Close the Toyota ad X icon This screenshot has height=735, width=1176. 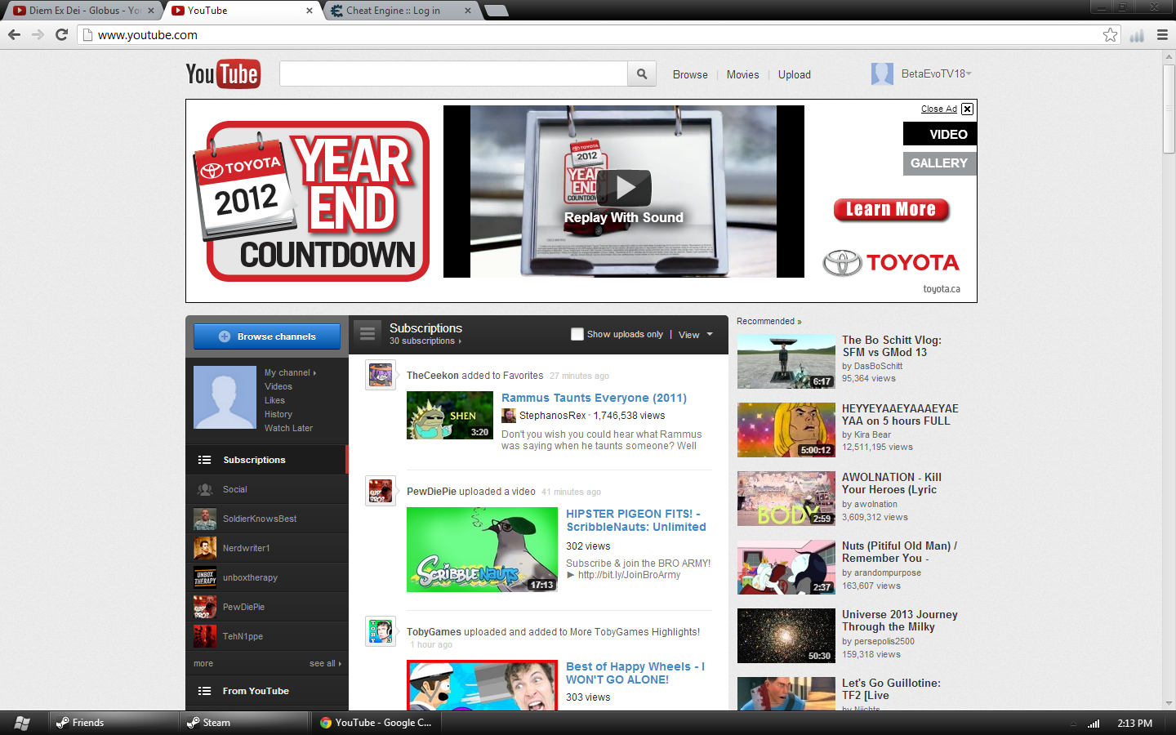(x=967, y=109)
